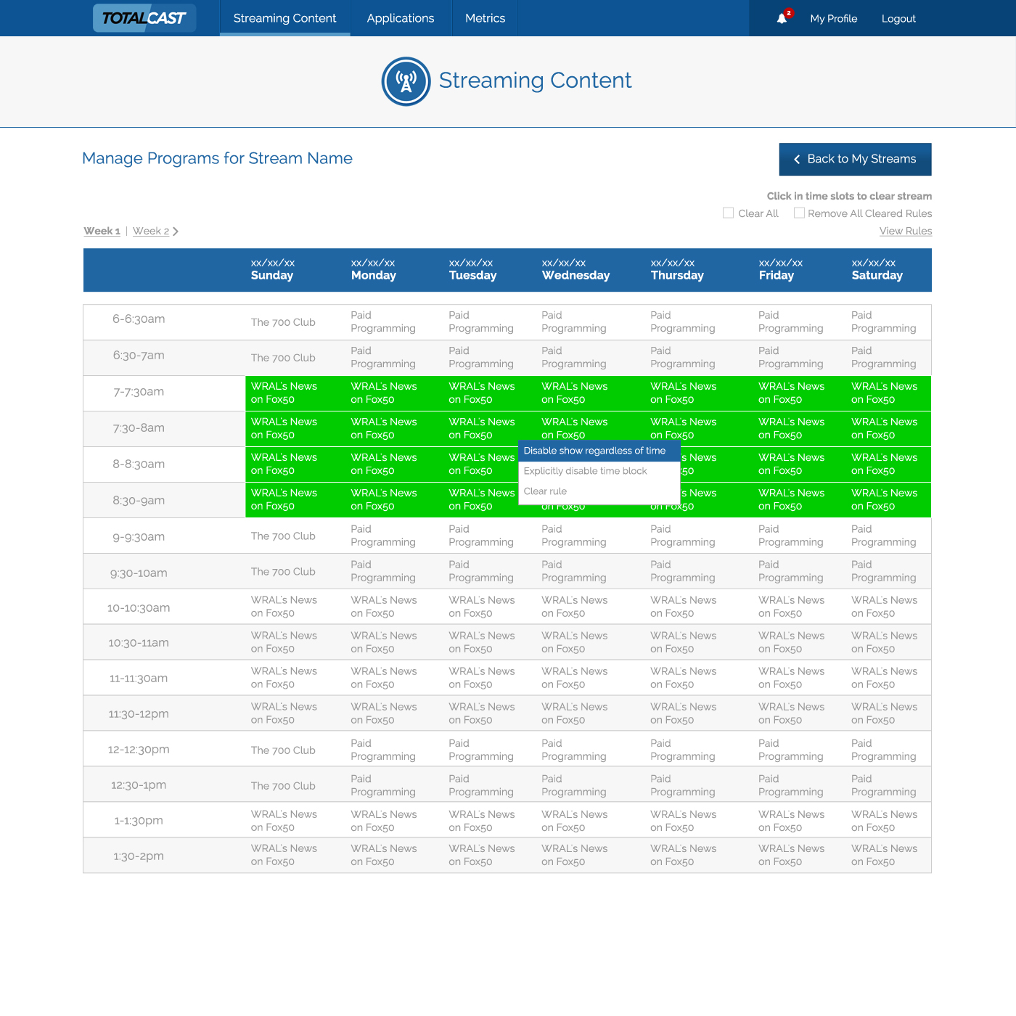Click Friday 10:30-11am WRAL's News slot

pos(791,642)
